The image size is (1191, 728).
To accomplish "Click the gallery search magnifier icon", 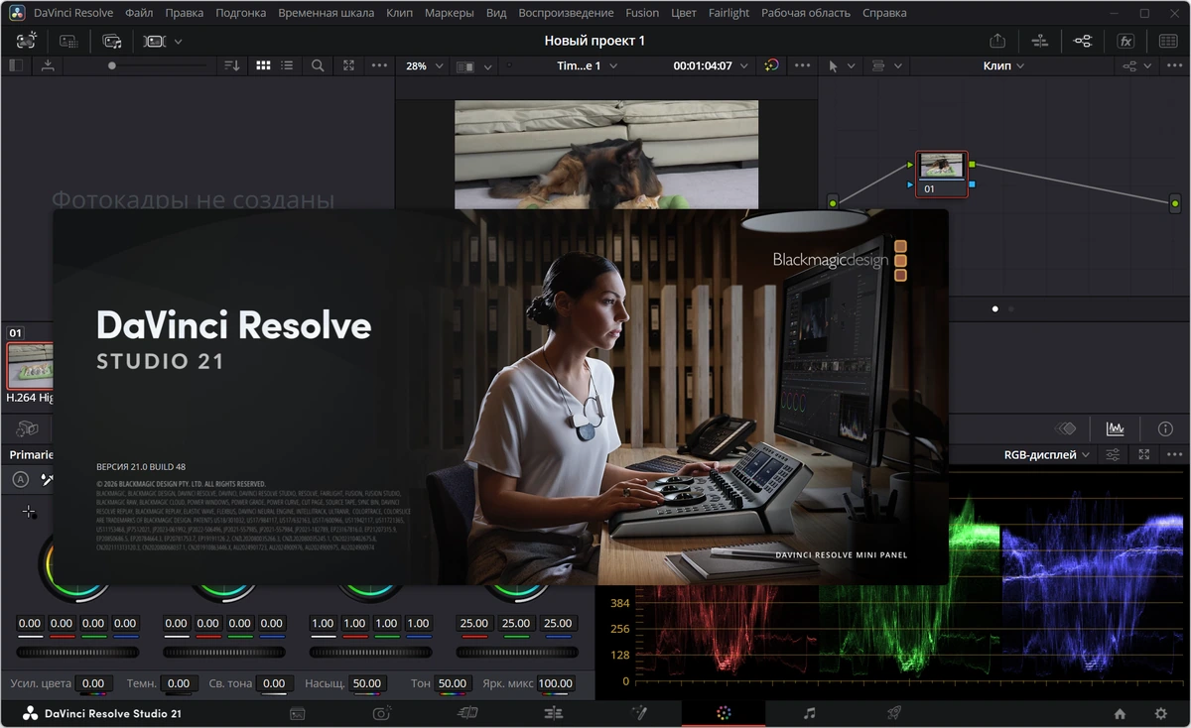I will point(318,65).
